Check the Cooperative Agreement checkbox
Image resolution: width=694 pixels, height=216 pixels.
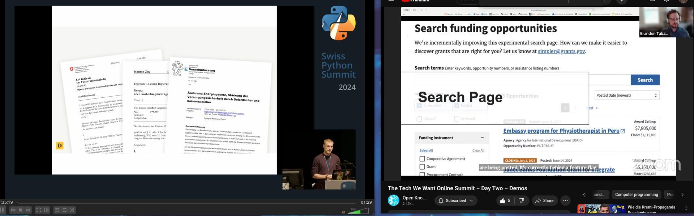pyautogui.click(x=422, y=159)
